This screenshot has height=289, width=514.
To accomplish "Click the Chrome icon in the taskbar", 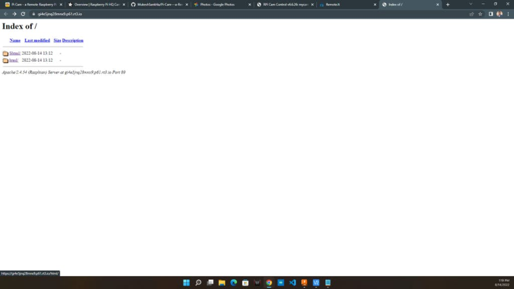I will point(269,282).
